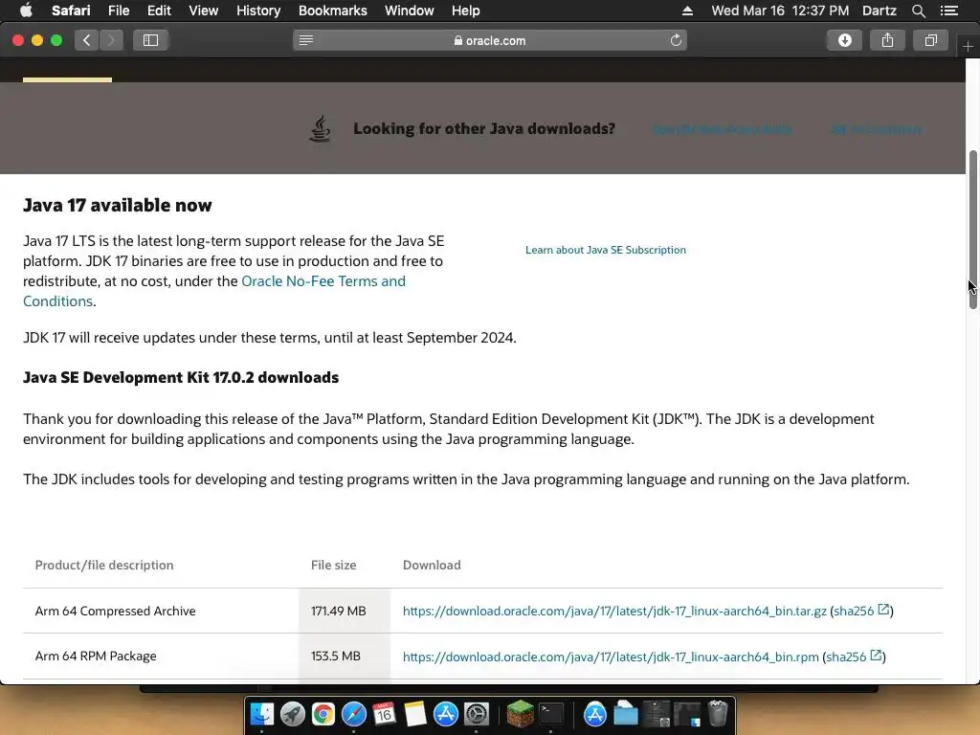Open Safari from the Dock

(x=354, y=714)
